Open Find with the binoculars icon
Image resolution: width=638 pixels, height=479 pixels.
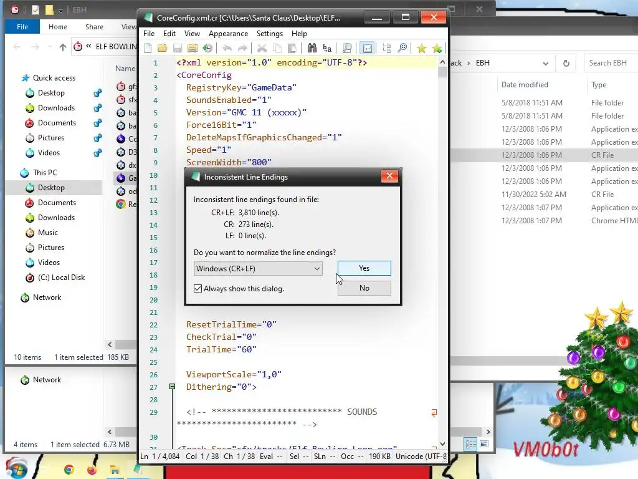click(312, 49)
